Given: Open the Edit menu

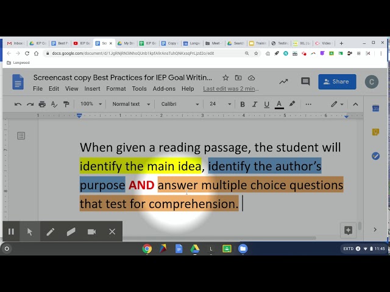Looking at the screenshot, I should 54,89.
